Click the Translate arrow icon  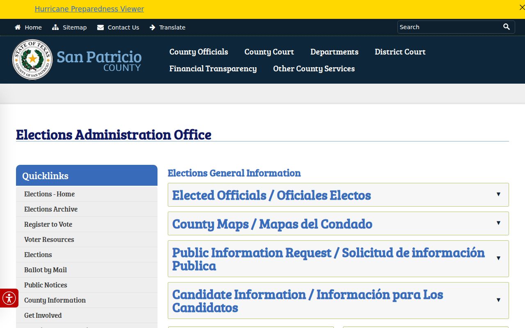153,27
